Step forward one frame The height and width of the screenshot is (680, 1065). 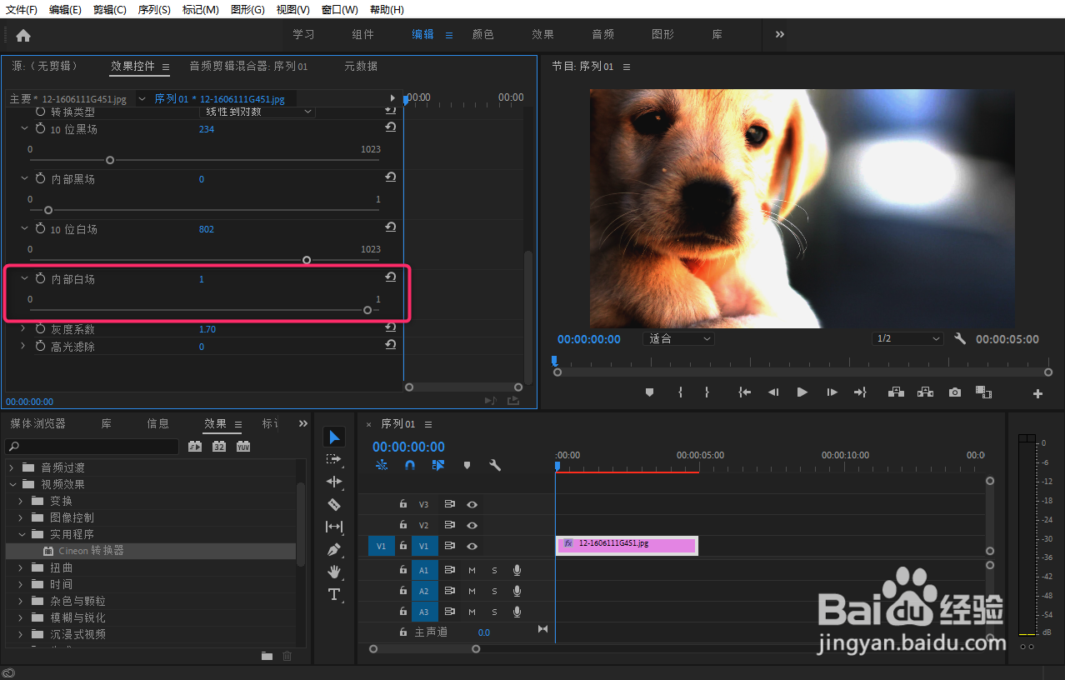click(x=832, y=392)
